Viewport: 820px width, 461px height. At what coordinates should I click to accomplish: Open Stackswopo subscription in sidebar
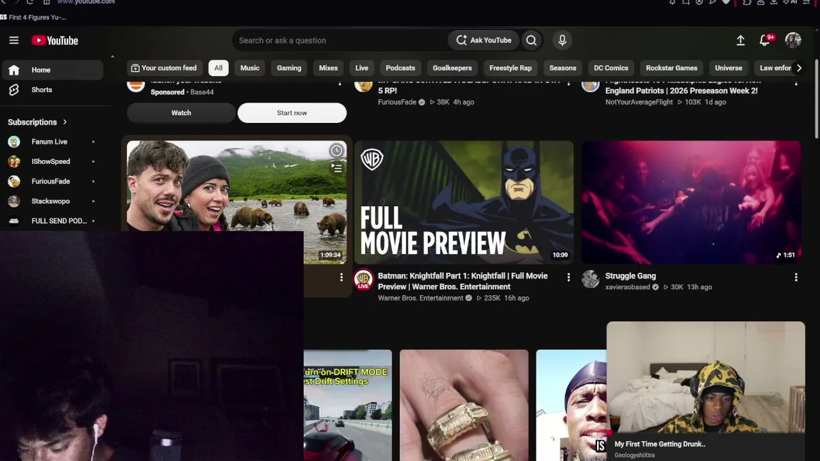(51, 201)
